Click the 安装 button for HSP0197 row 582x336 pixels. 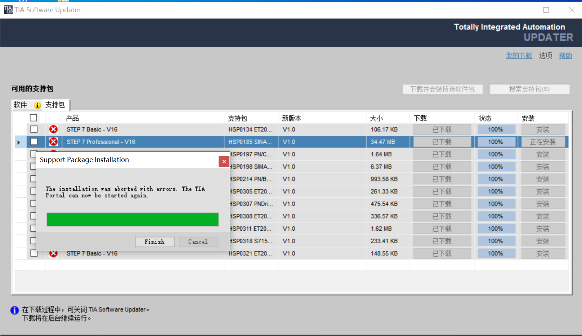point(543,155)
